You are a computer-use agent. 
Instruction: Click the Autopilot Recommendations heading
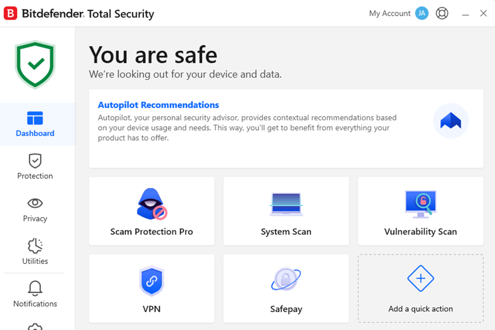pos(159,105)
